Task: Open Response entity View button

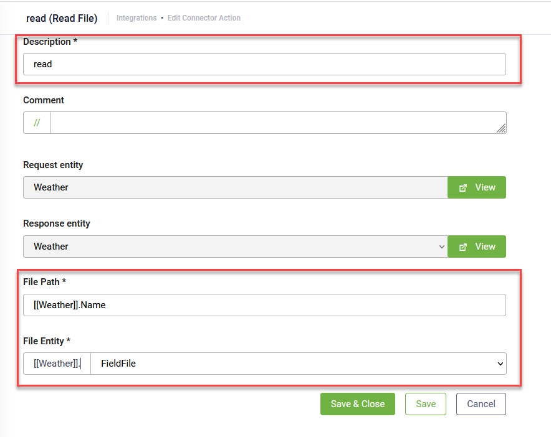Action: [477, 247]
